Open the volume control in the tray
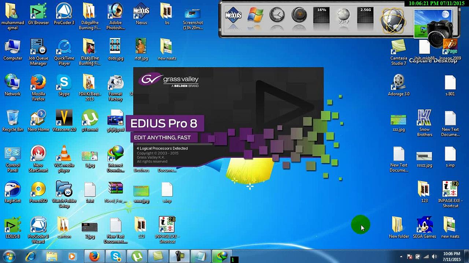This screenshot has height=263, width=469. click(434, 256)
